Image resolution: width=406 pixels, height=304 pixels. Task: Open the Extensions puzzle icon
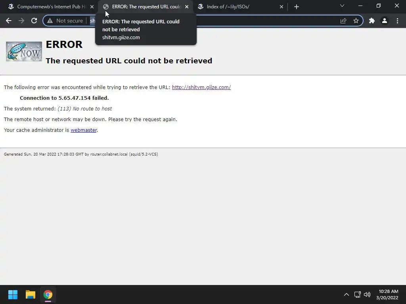pos(372,21)
